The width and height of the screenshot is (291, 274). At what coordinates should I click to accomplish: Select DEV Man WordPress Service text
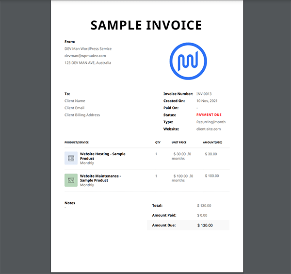88,49
